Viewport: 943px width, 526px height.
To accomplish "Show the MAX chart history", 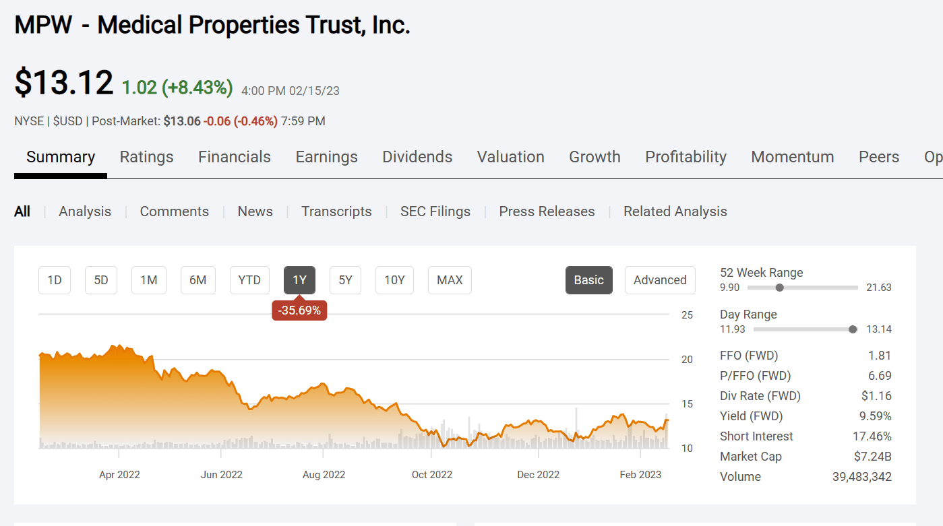I will coord(450,280).
